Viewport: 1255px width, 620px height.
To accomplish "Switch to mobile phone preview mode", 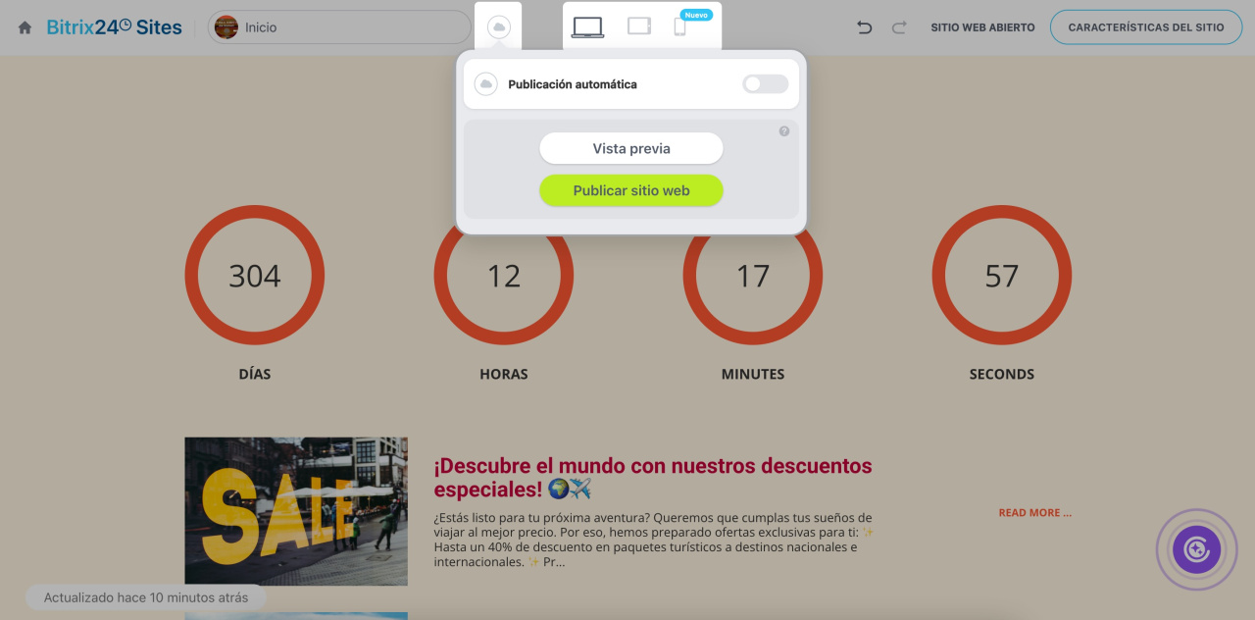I will coord(679,27).
